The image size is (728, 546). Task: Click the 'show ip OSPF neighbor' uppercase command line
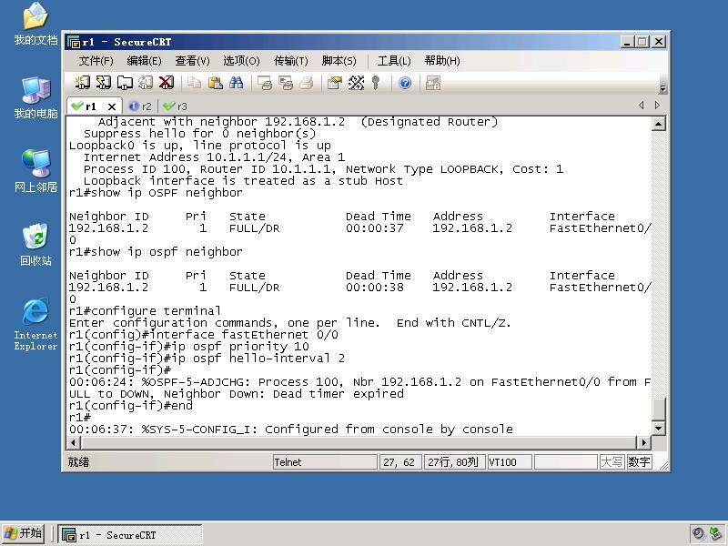pos(156,193)
